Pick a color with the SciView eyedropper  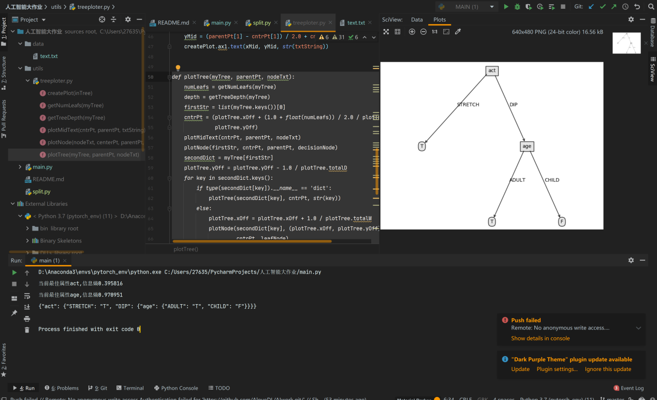(x=458, y=32)
